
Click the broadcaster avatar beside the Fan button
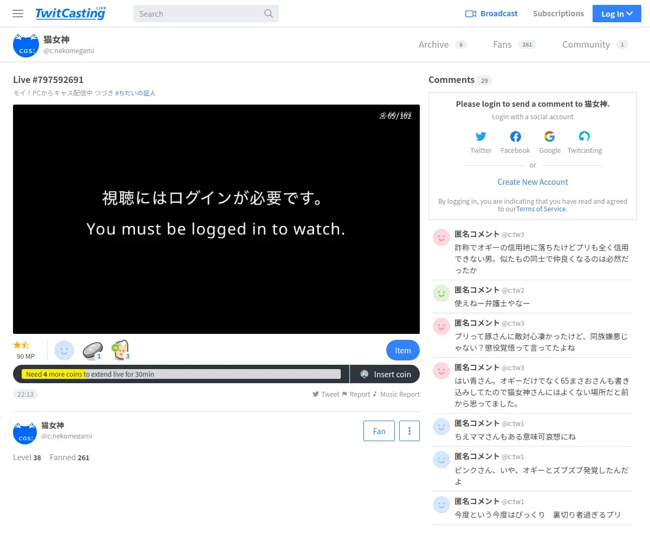coord(25,431)
